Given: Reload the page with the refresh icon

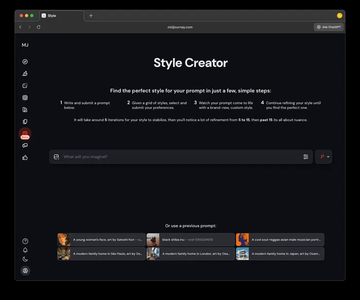Looking at the screenshot, I should (38, 27).
